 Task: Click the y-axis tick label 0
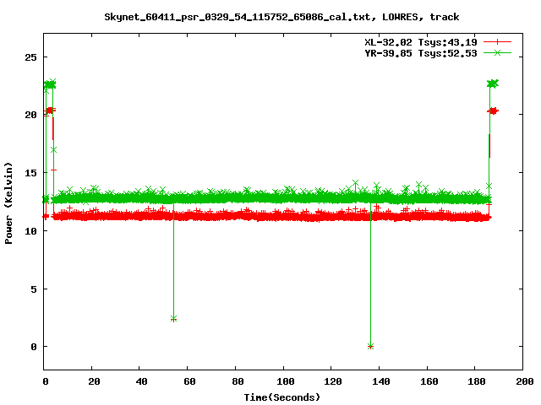tap(34, 347)
